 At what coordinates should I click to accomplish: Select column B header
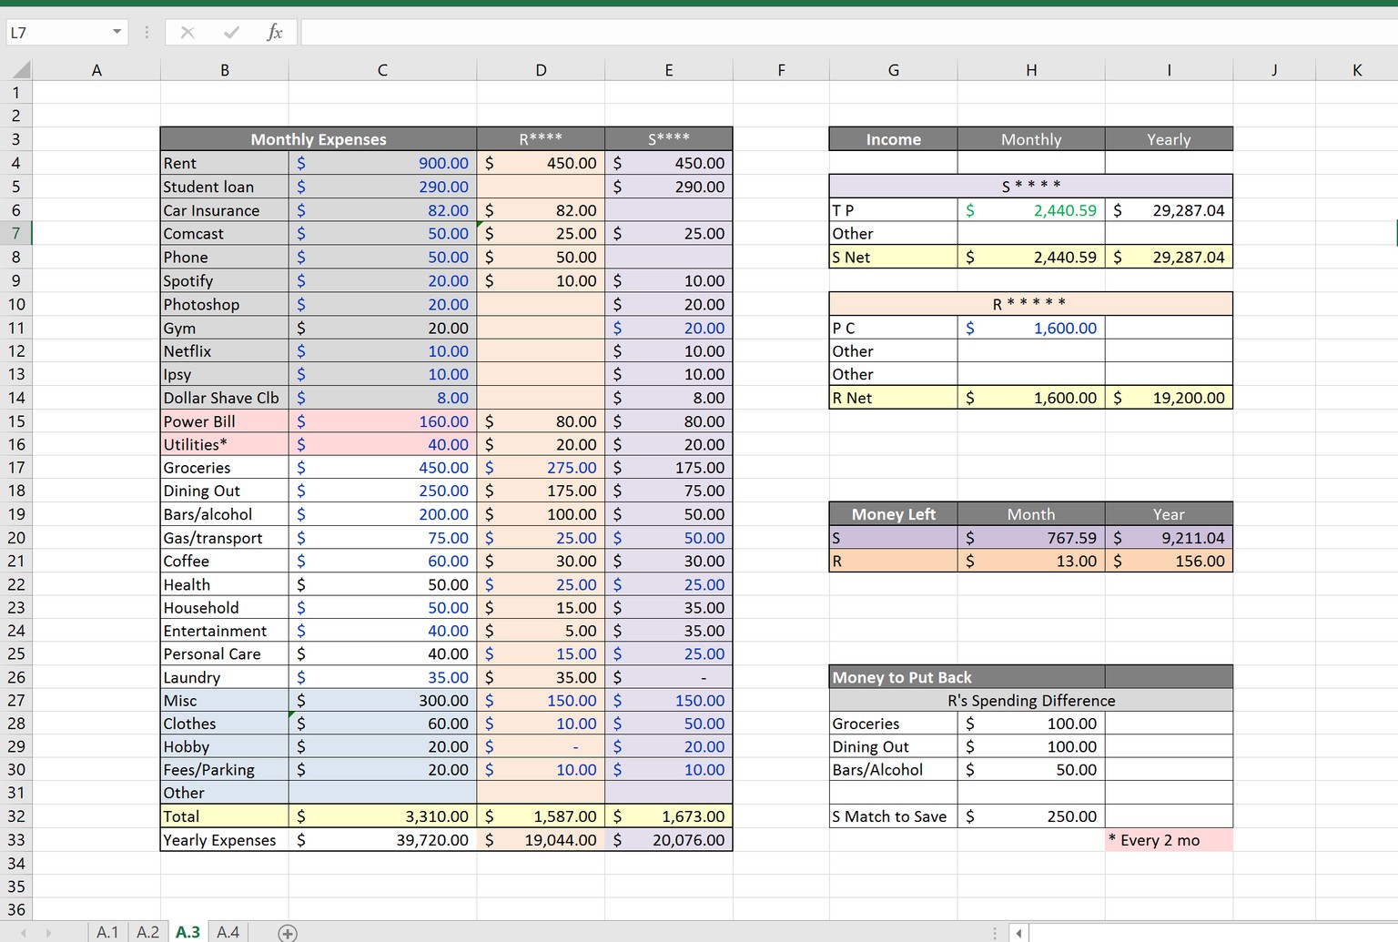tap(225, 70)
